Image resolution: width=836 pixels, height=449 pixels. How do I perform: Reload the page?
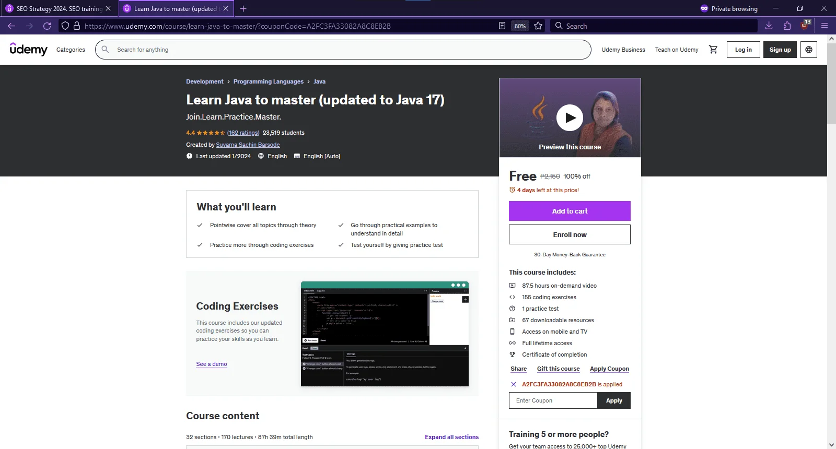47,26
